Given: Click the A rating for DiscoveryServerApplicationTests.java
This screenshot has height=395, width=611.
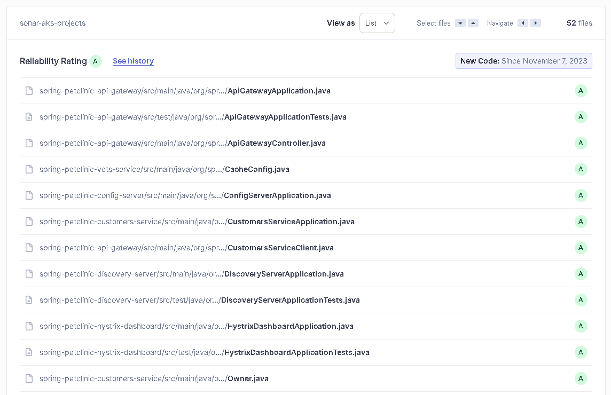Looking at the screenshot, I should pyautogui.click(x=581, y=300).
